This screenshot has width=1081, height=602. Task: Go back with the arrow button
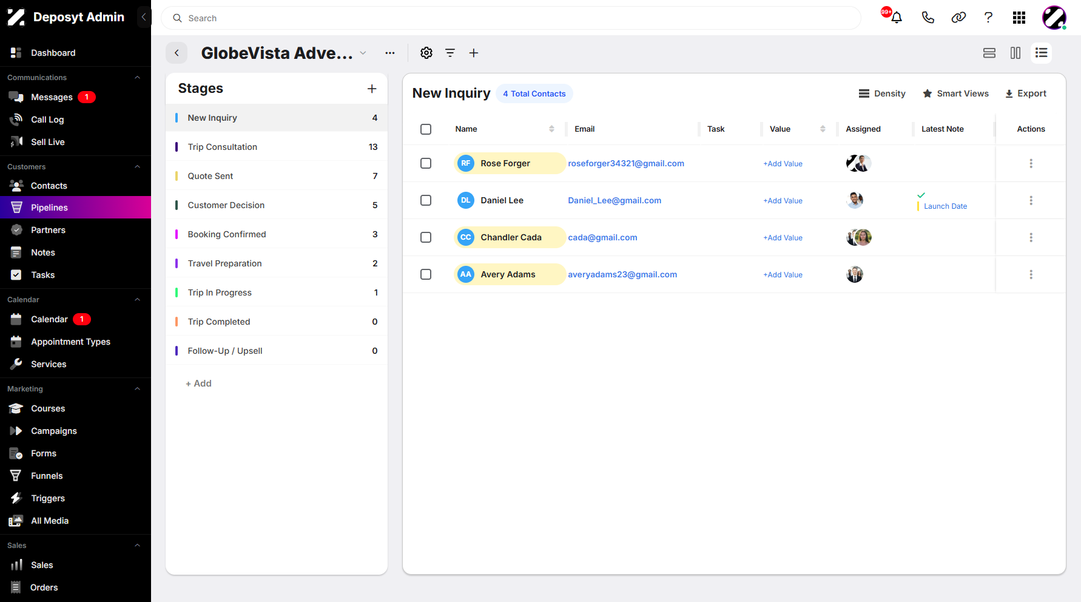[177, 53]
